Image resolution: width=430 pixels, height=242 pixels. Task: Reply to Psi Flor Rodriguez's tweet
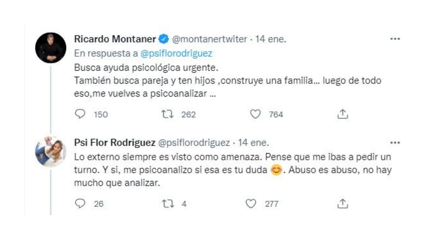pyautogui.click(x=80, y=203)
